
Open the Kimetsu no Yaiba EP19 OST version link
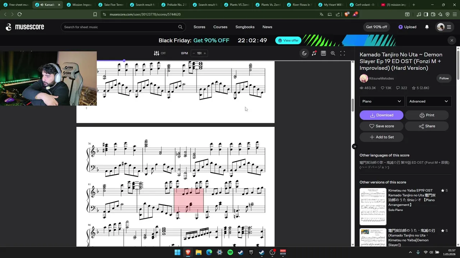[x=411, y=197]
